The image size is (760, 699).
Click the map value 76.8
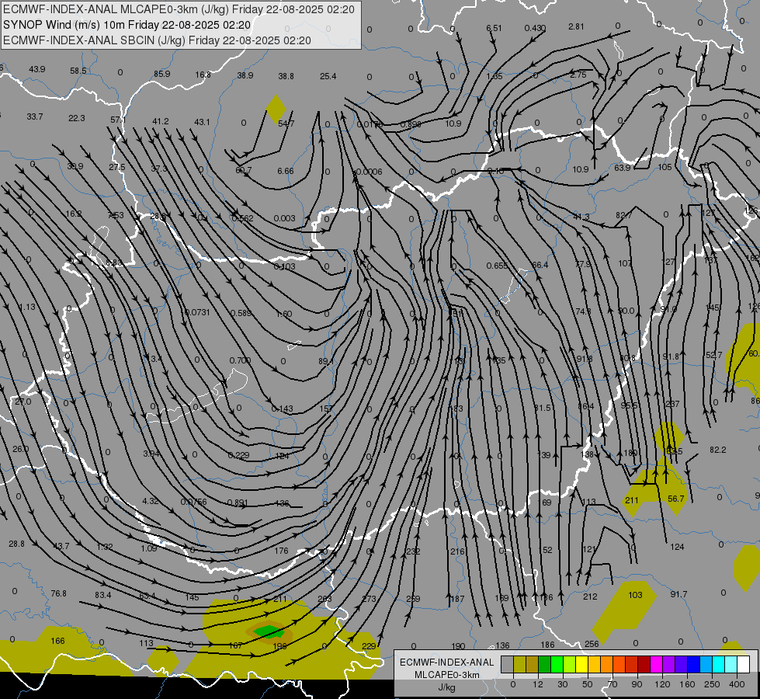tap(59, 593)
